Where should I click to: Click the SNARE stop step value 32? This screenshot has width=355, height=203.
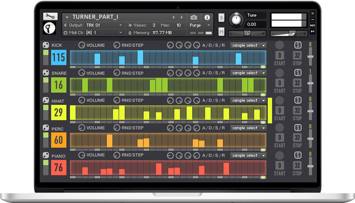click(297, 83)
